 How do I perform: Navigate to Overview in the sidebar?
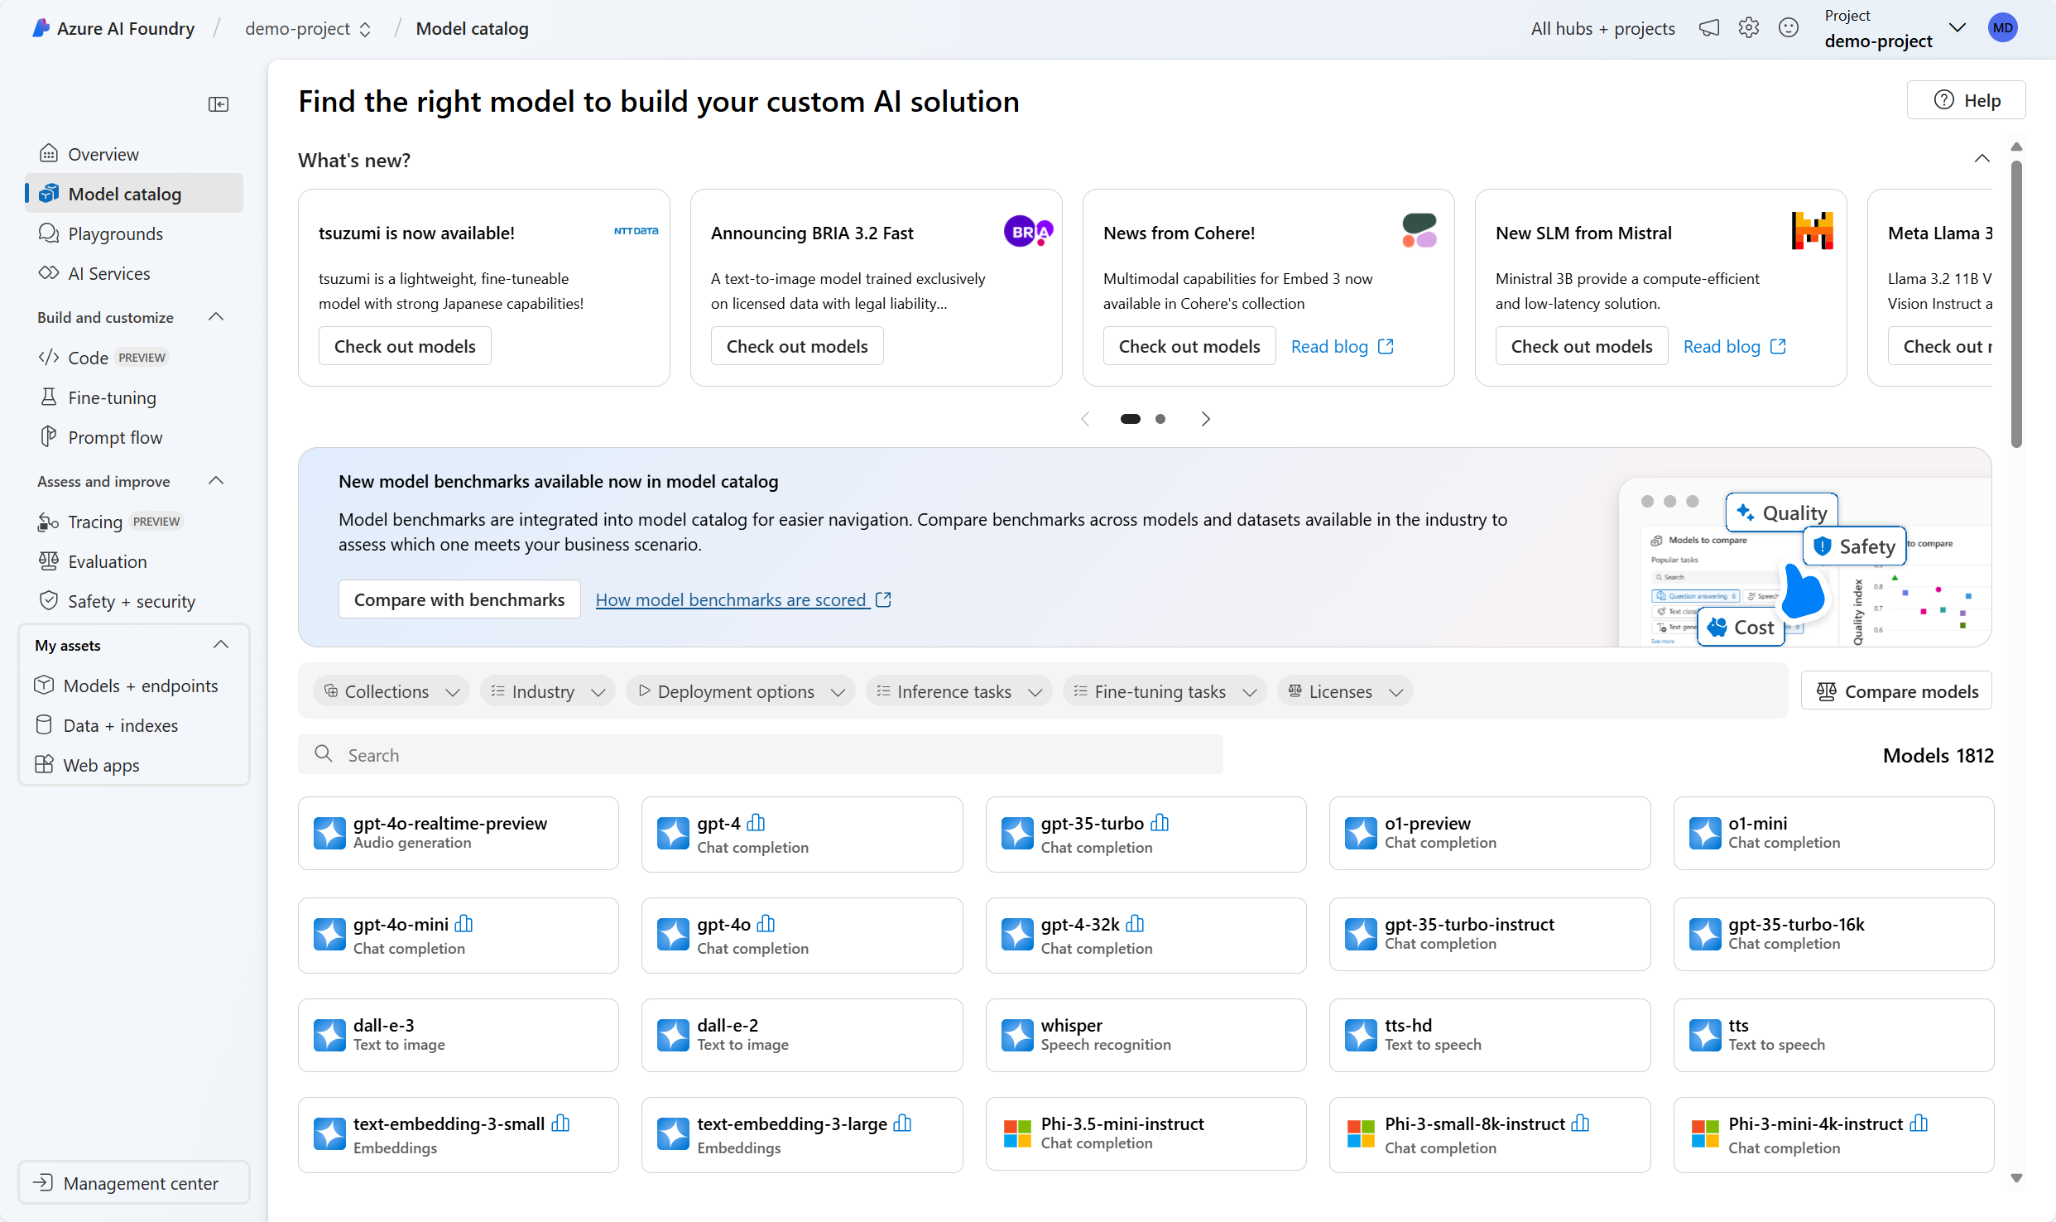point(103,154)
